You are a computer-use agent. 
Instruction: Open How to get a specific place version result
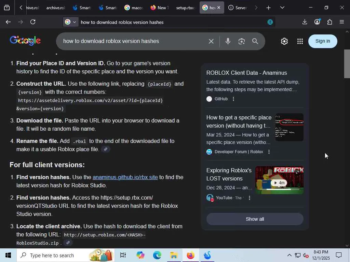coord(239,122)
